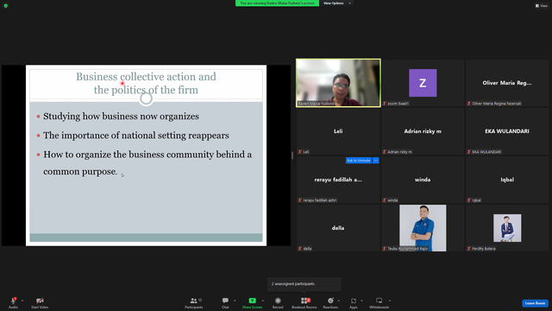Select Teuku Muhammad Rajiv's photo tile
Viewport: 552px width, 311px height.
tap(423, 228)
